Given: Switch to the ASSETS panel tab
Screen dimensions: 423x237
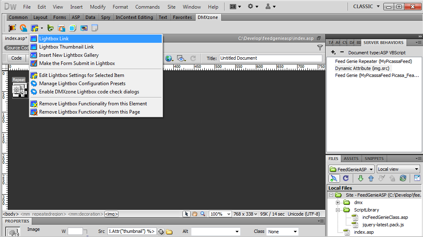Looking at the screenshot, I should pos(351,159).
